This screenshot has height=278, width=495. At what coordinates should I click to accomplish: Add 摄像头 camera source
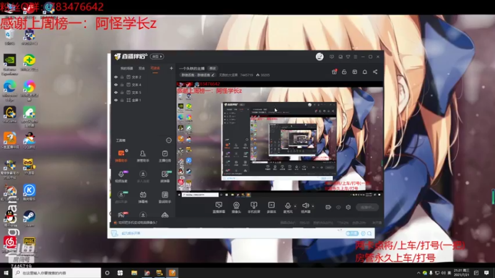(x=236, y=208)
